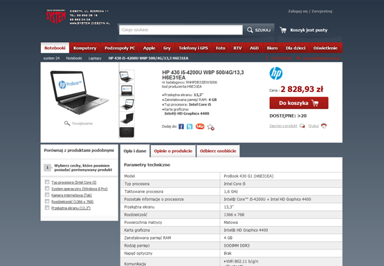Check System operacyjny (Windows 8 Pro) box
This screenshot has width=384, height=266.
(x=47, y=188)
